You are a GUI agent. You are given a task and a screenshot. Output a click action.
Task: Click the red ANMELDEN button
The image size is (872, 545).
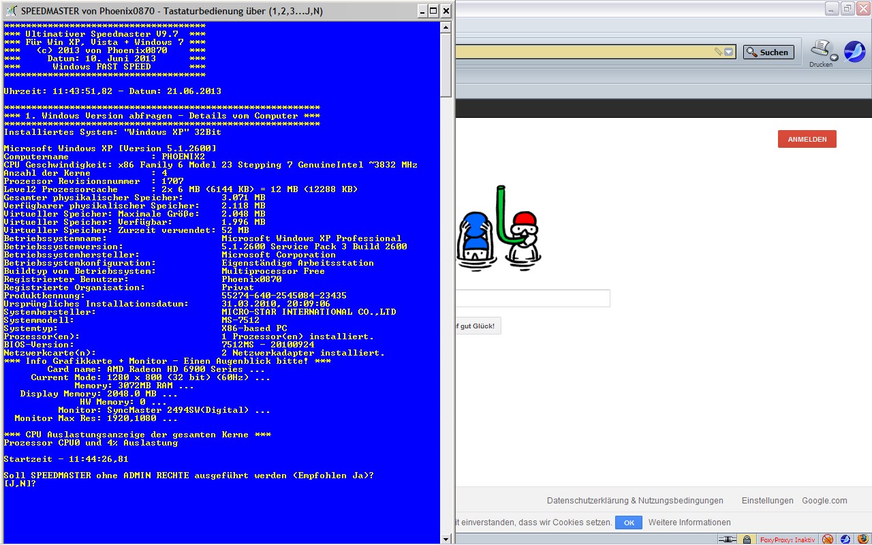coord(807,139)
